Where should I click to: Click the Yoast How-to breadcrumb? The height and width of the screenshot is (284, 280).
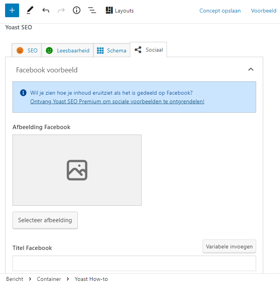pyautogui.click(x=91, y=279)
